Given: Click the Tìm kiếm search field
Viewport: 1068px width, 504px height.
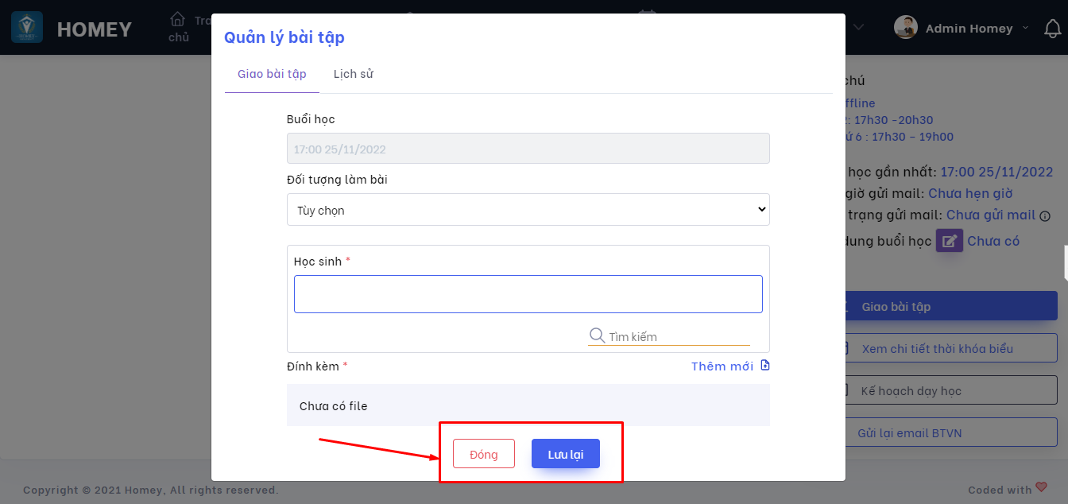Looking at the screenshot, I should tap(678, 336).
